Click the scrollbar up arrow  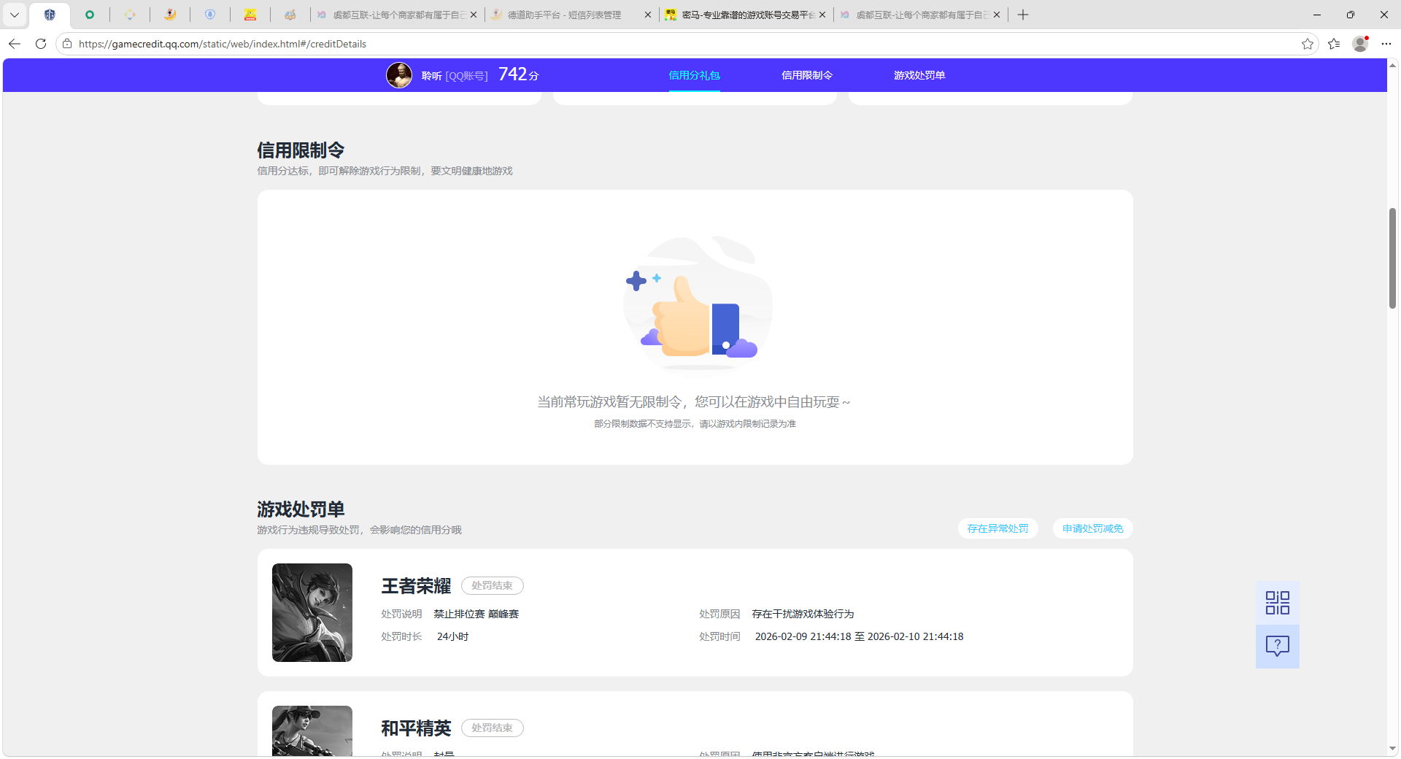[x=1392, y=66]
